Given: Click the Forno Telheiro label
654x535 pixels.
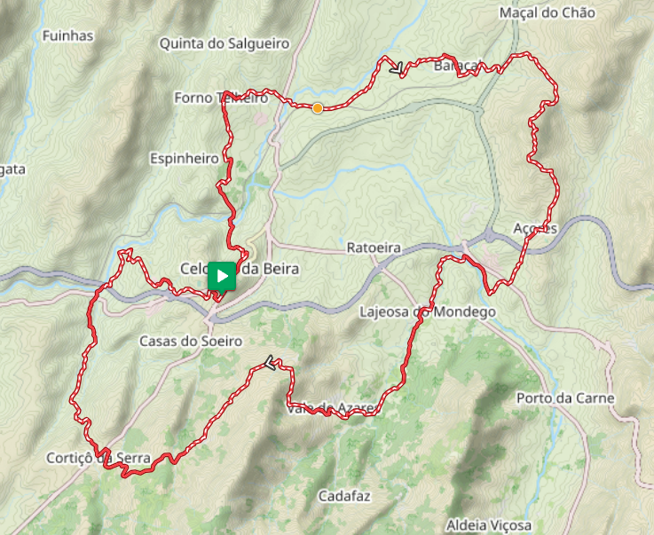Looking at the screenshot, I should [221, 98].
